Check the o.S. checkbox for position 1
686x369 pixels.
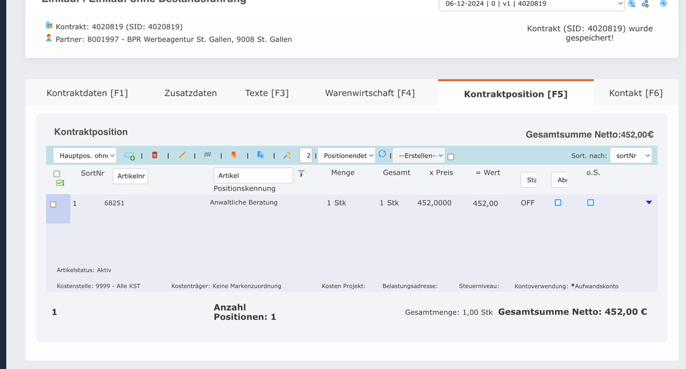[590, 203]
